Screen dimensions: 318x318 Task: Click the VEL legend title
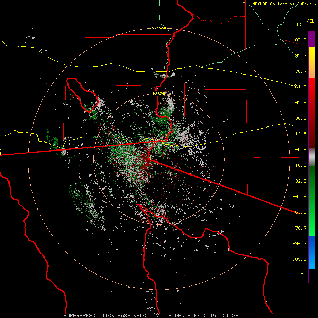[x=310, y=21]
